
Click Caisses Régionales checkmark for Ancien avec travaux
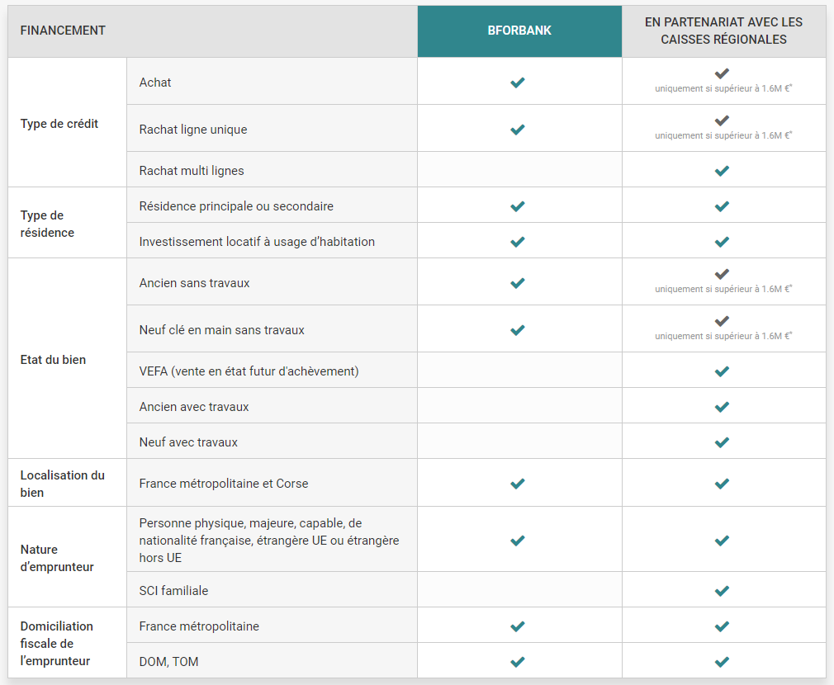coord(722,406)
